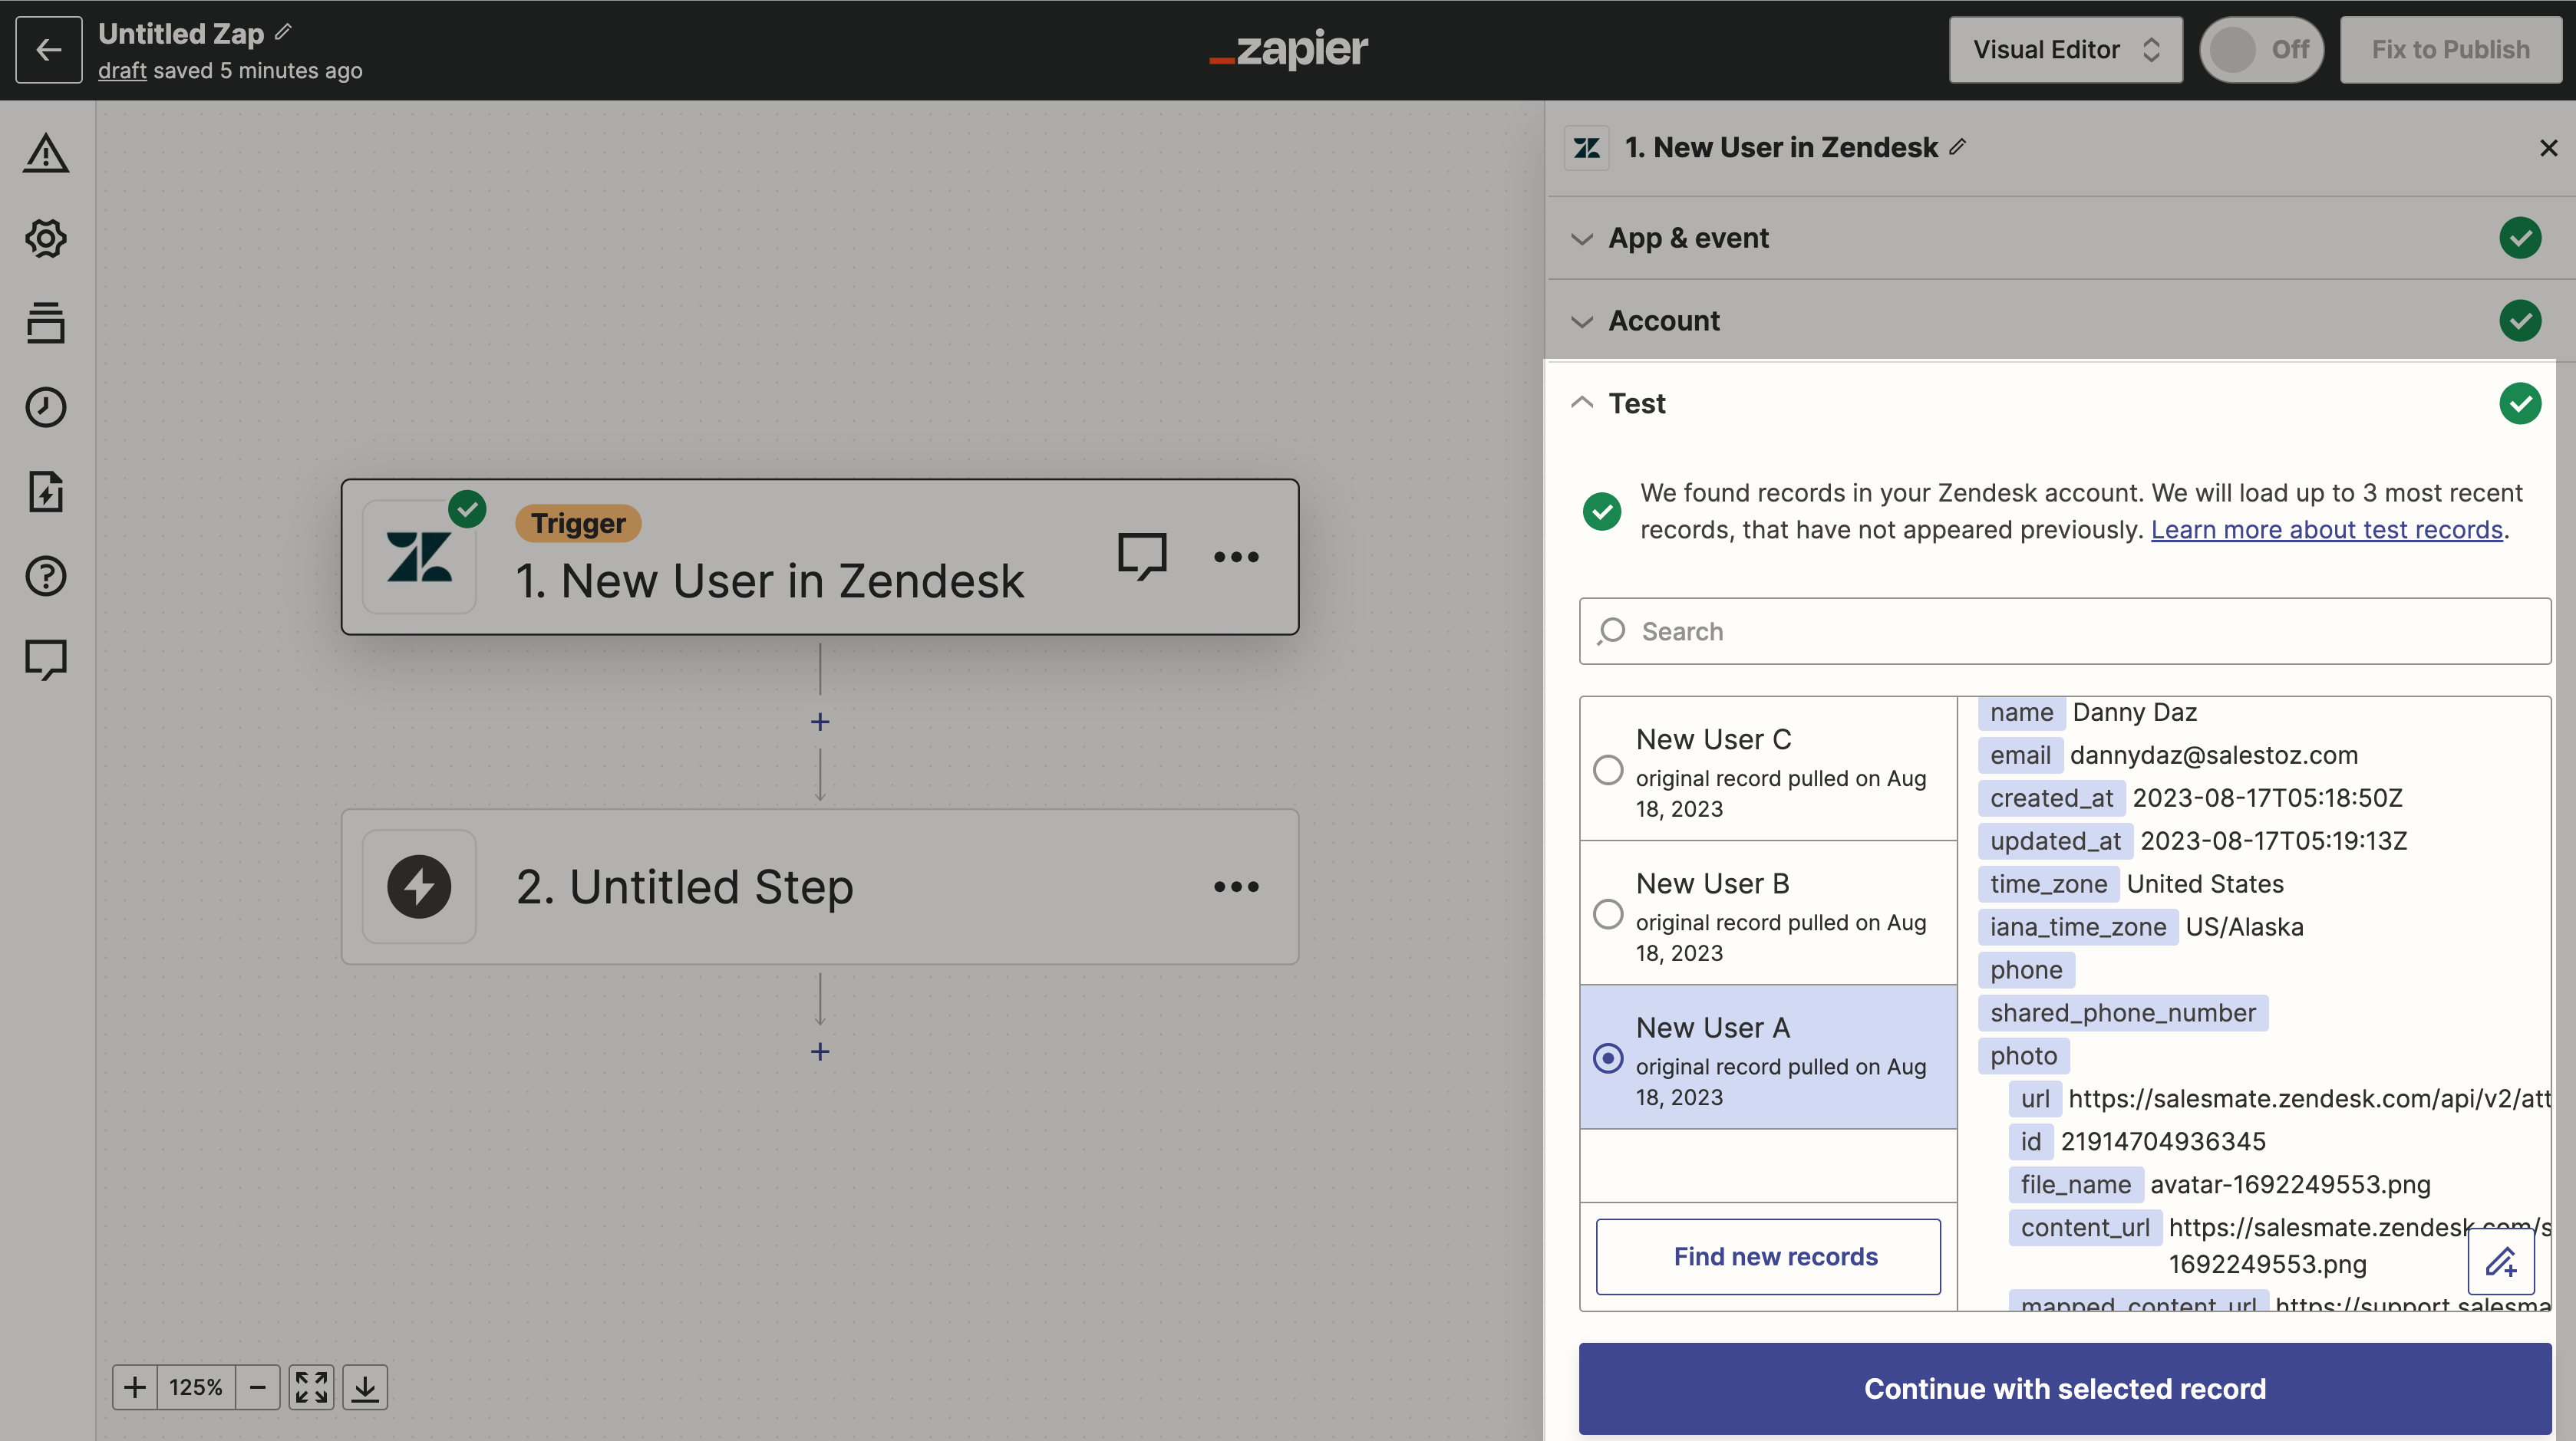
Task: Click the dannydaz@salestoz.com value
Action: tap(2213, 755)
